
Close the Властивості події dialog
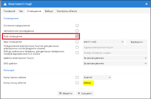pyautogui.click(x=147, y=4)
